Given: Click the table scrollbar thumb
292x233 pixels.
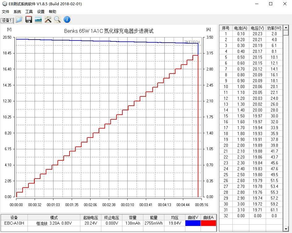Looking at the screenshot, I should (x=286, y=33).
